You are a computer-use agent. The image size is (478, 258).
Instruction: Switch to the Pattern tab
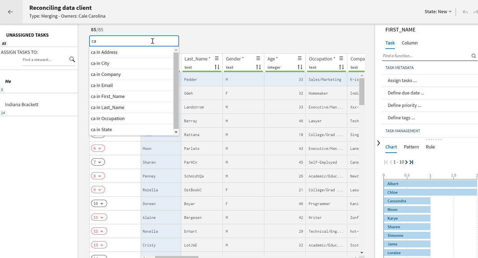pos(411,147)
